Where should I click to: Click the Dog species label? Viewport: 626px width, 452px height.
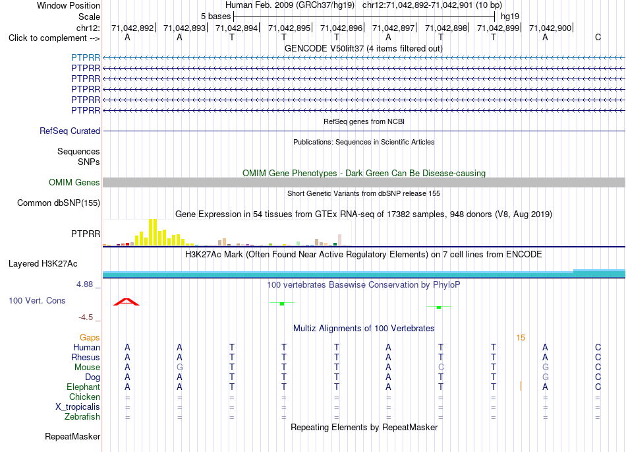[93, 377]
